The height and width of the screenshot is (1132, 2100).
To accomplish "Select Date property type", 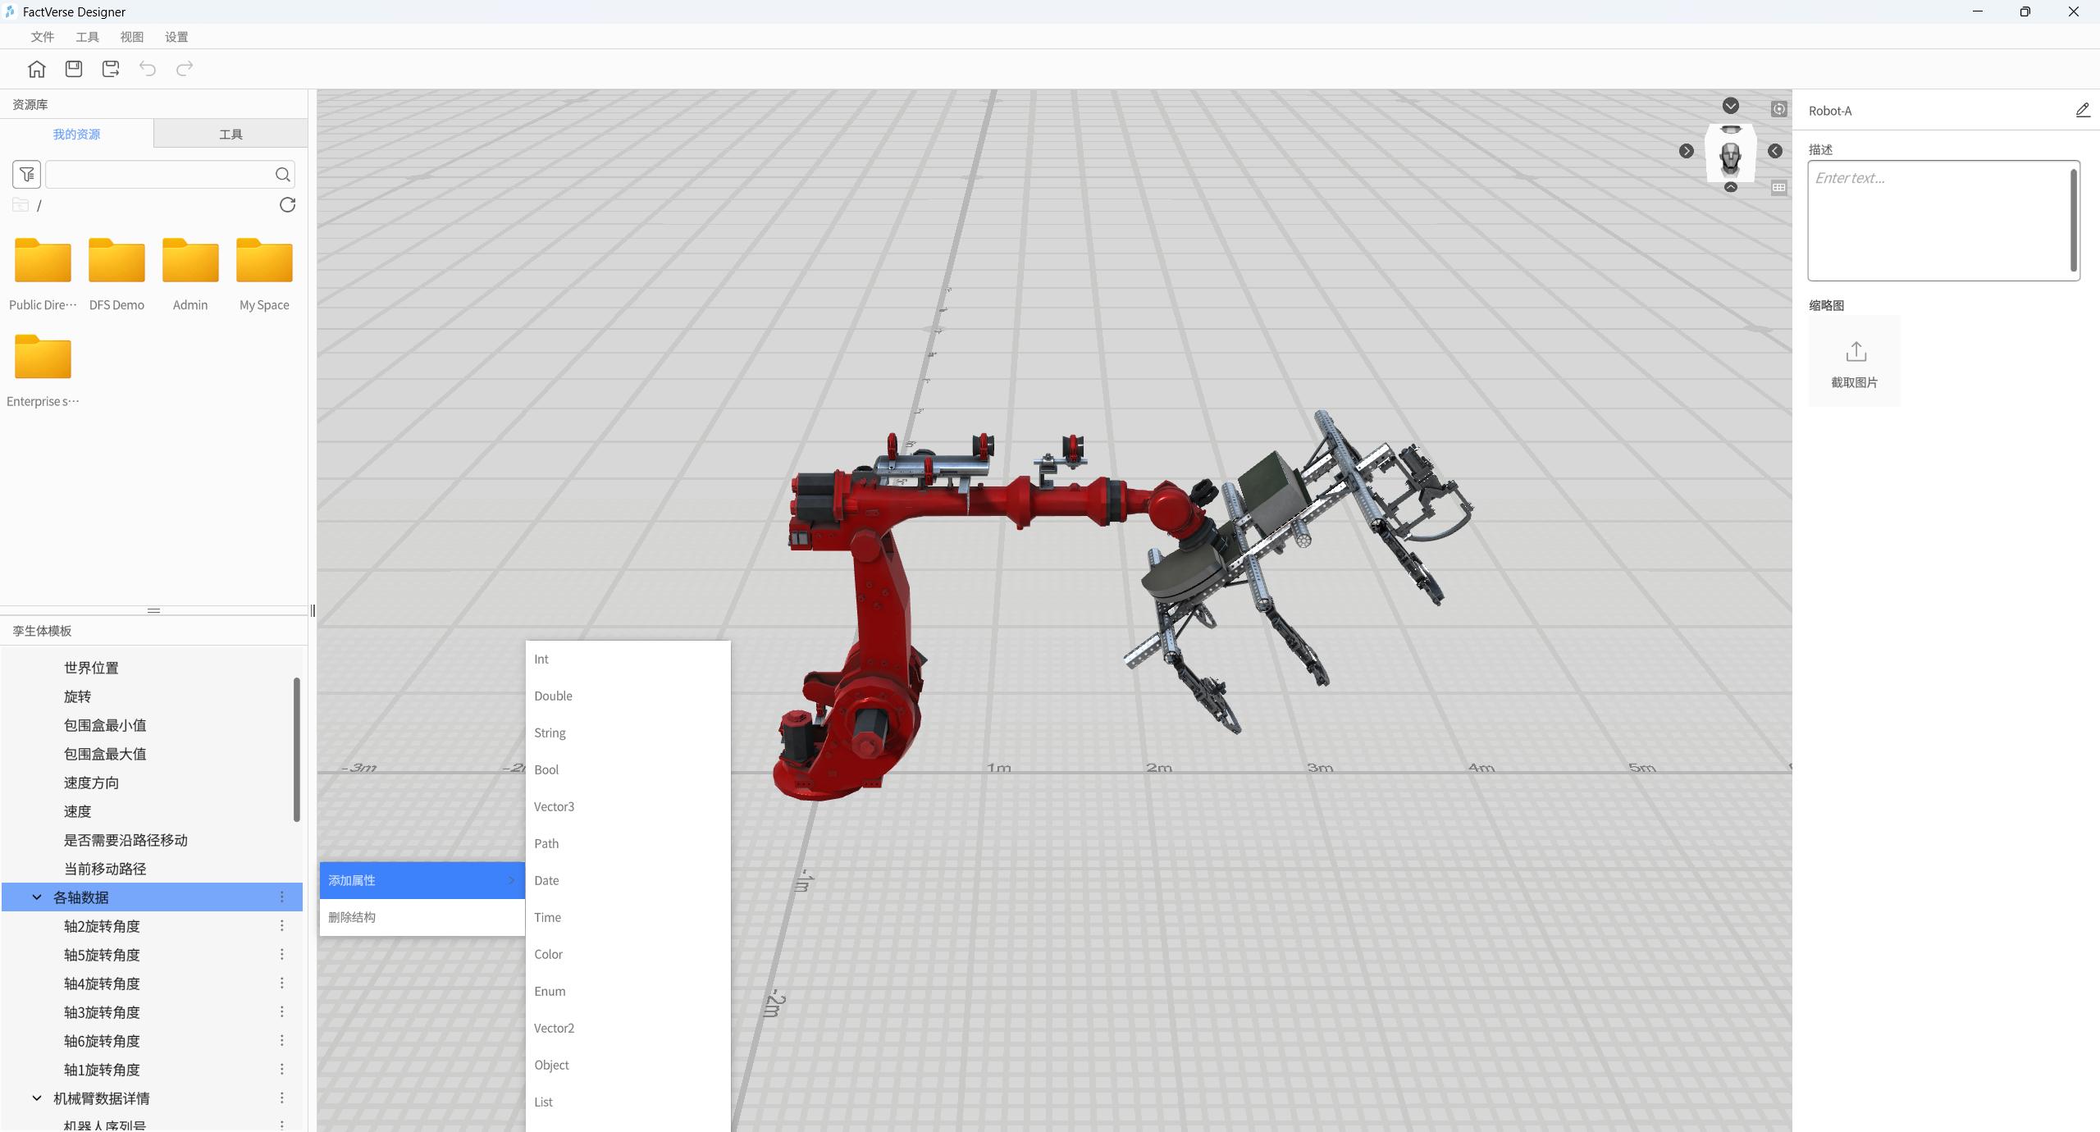I will pyautogui.click(x=628, y=880).
